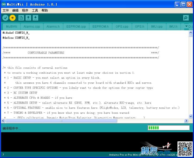194x158 pixels.
Task: Click the line number 7 in status bar
Action: (x=3, y=155)
